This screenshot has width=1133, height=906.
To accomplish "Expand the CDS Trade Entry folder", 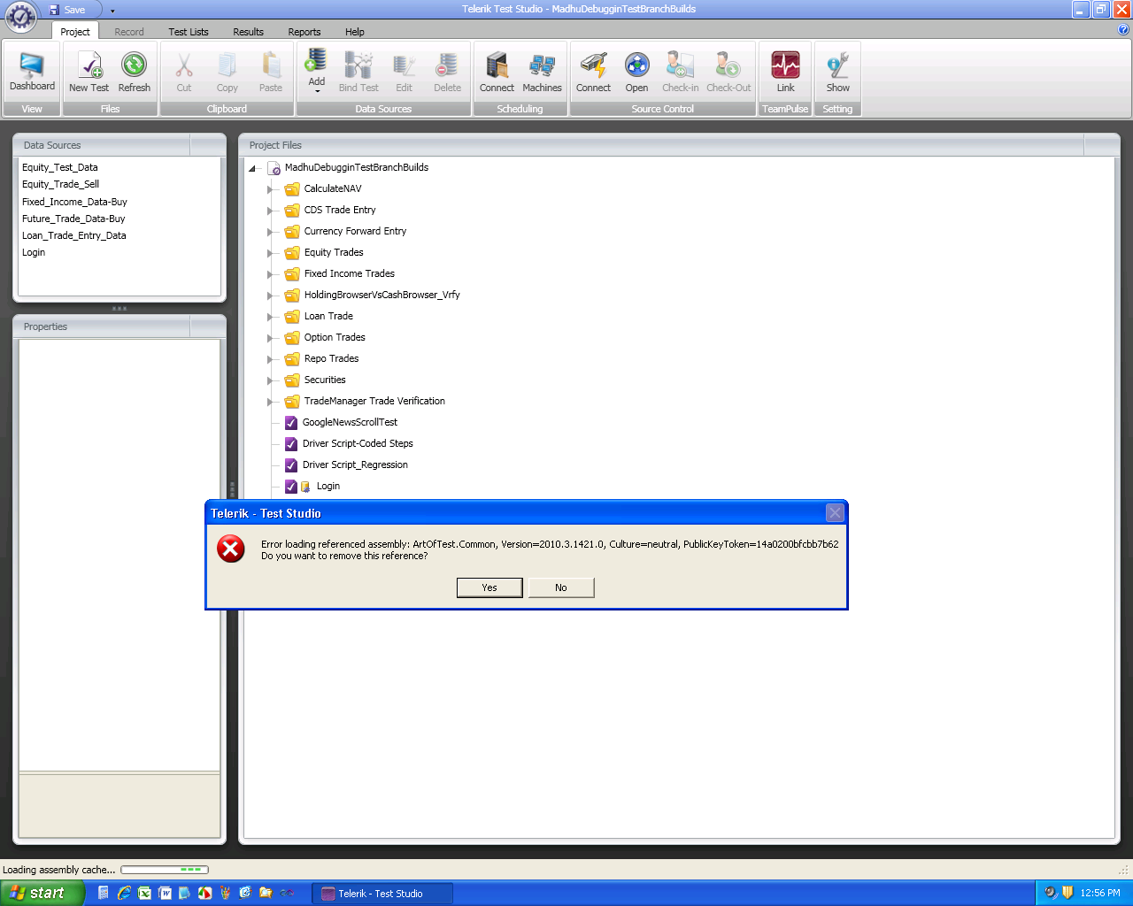I will [x=270, y=211].
